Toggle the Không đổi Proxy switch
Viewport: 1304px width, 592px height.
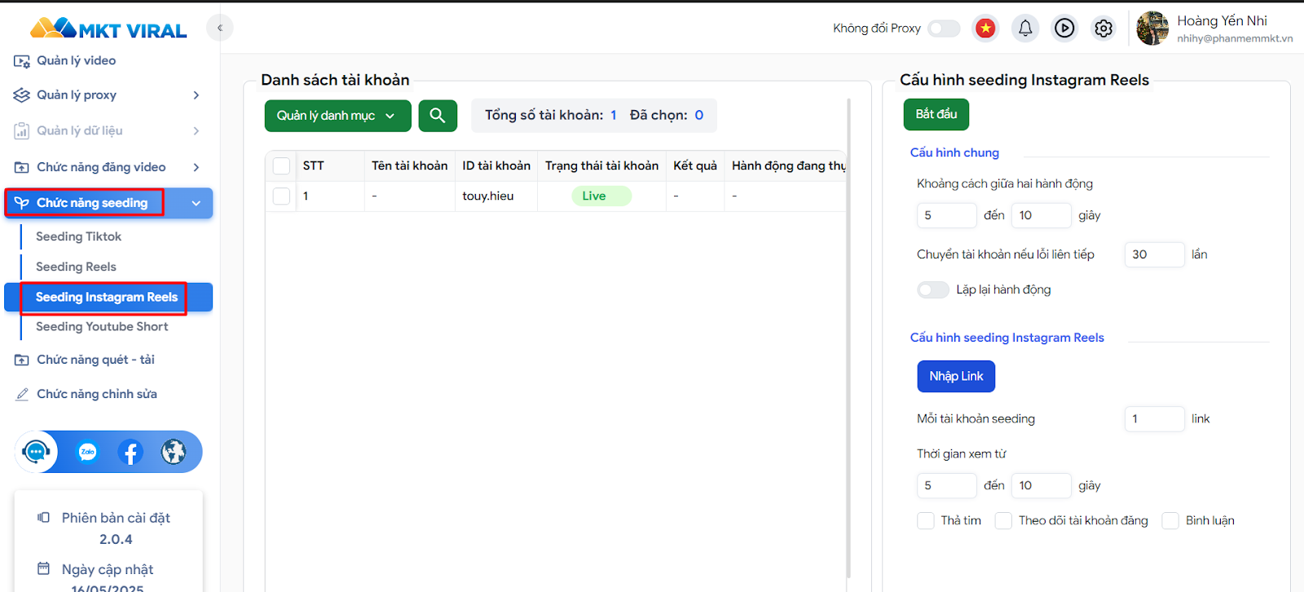point(944,29)
